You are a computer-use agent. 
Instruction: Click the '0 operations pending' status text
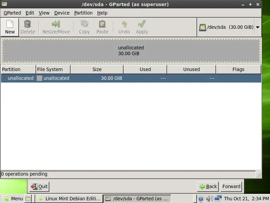[24, 174]
